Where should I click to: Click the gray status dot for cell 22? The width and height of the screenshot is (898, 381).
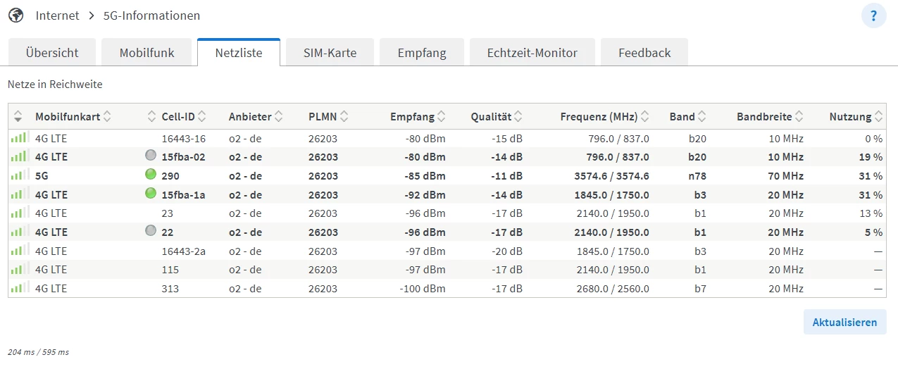click(x=150, y=231)
